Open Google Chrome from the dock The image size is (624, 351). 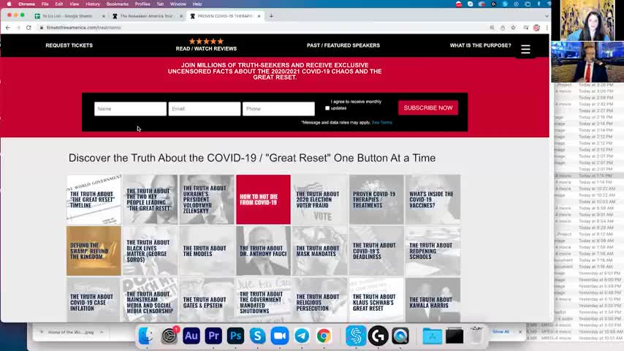click(x=324, y=336)
